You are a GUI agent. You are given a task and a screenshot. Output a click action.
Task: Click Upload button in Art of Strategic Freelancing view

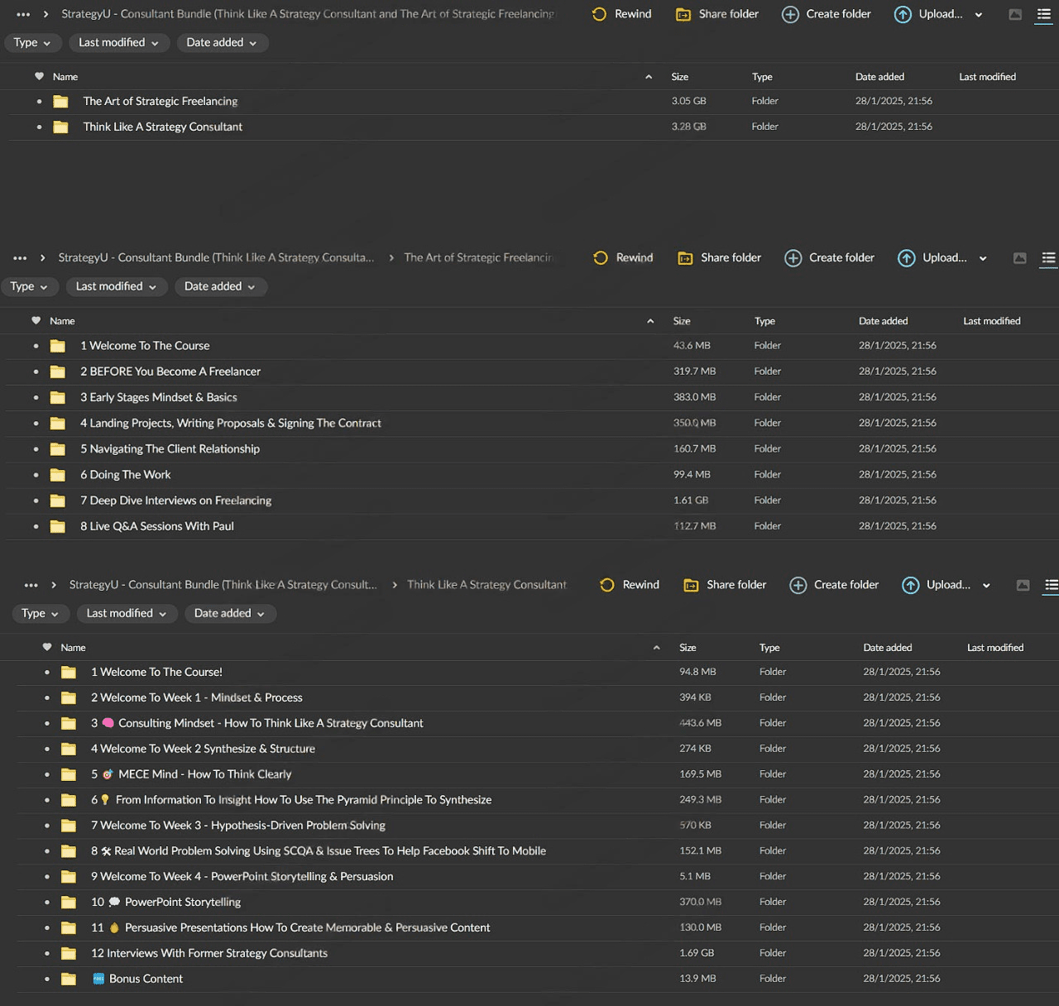(x=933, y=258)
